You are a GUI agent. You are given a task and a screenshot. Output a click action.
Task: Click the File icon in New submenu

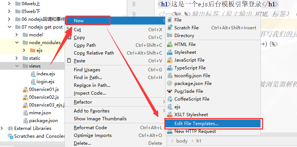170,20
